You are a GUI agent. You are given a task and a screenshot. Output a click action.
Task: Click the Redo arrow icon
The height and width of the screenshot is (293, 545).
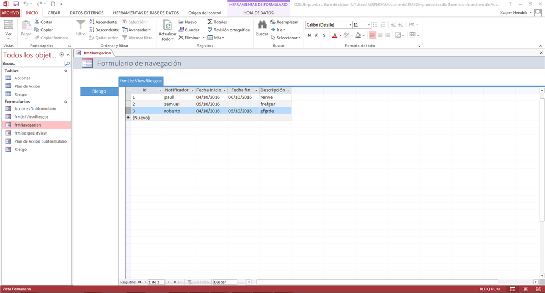pos(39,4)
